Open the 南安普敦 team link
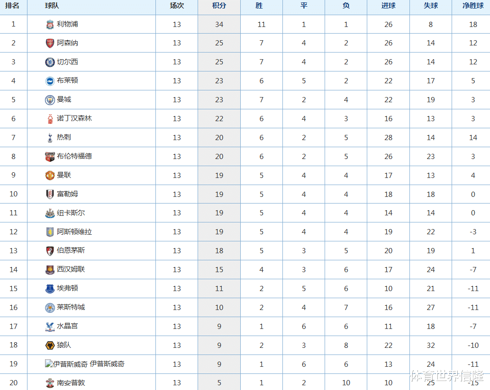Viewport: 490px width, 390px height. (71, 383)
